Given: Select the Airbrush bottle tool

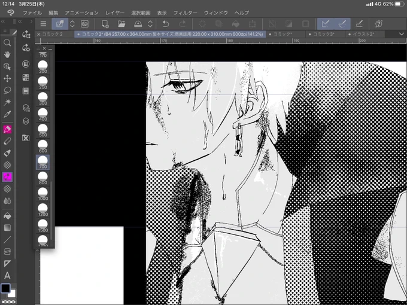Looking at the screenshot, I should 7,153.
